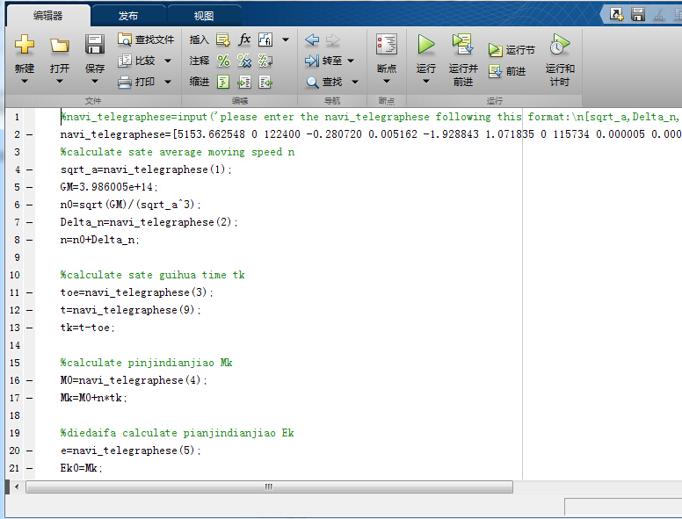Click the comment '%calculate pinjindianjiao Mk'
This screenshot has height=519, width=682.
(x=147, y=363)
